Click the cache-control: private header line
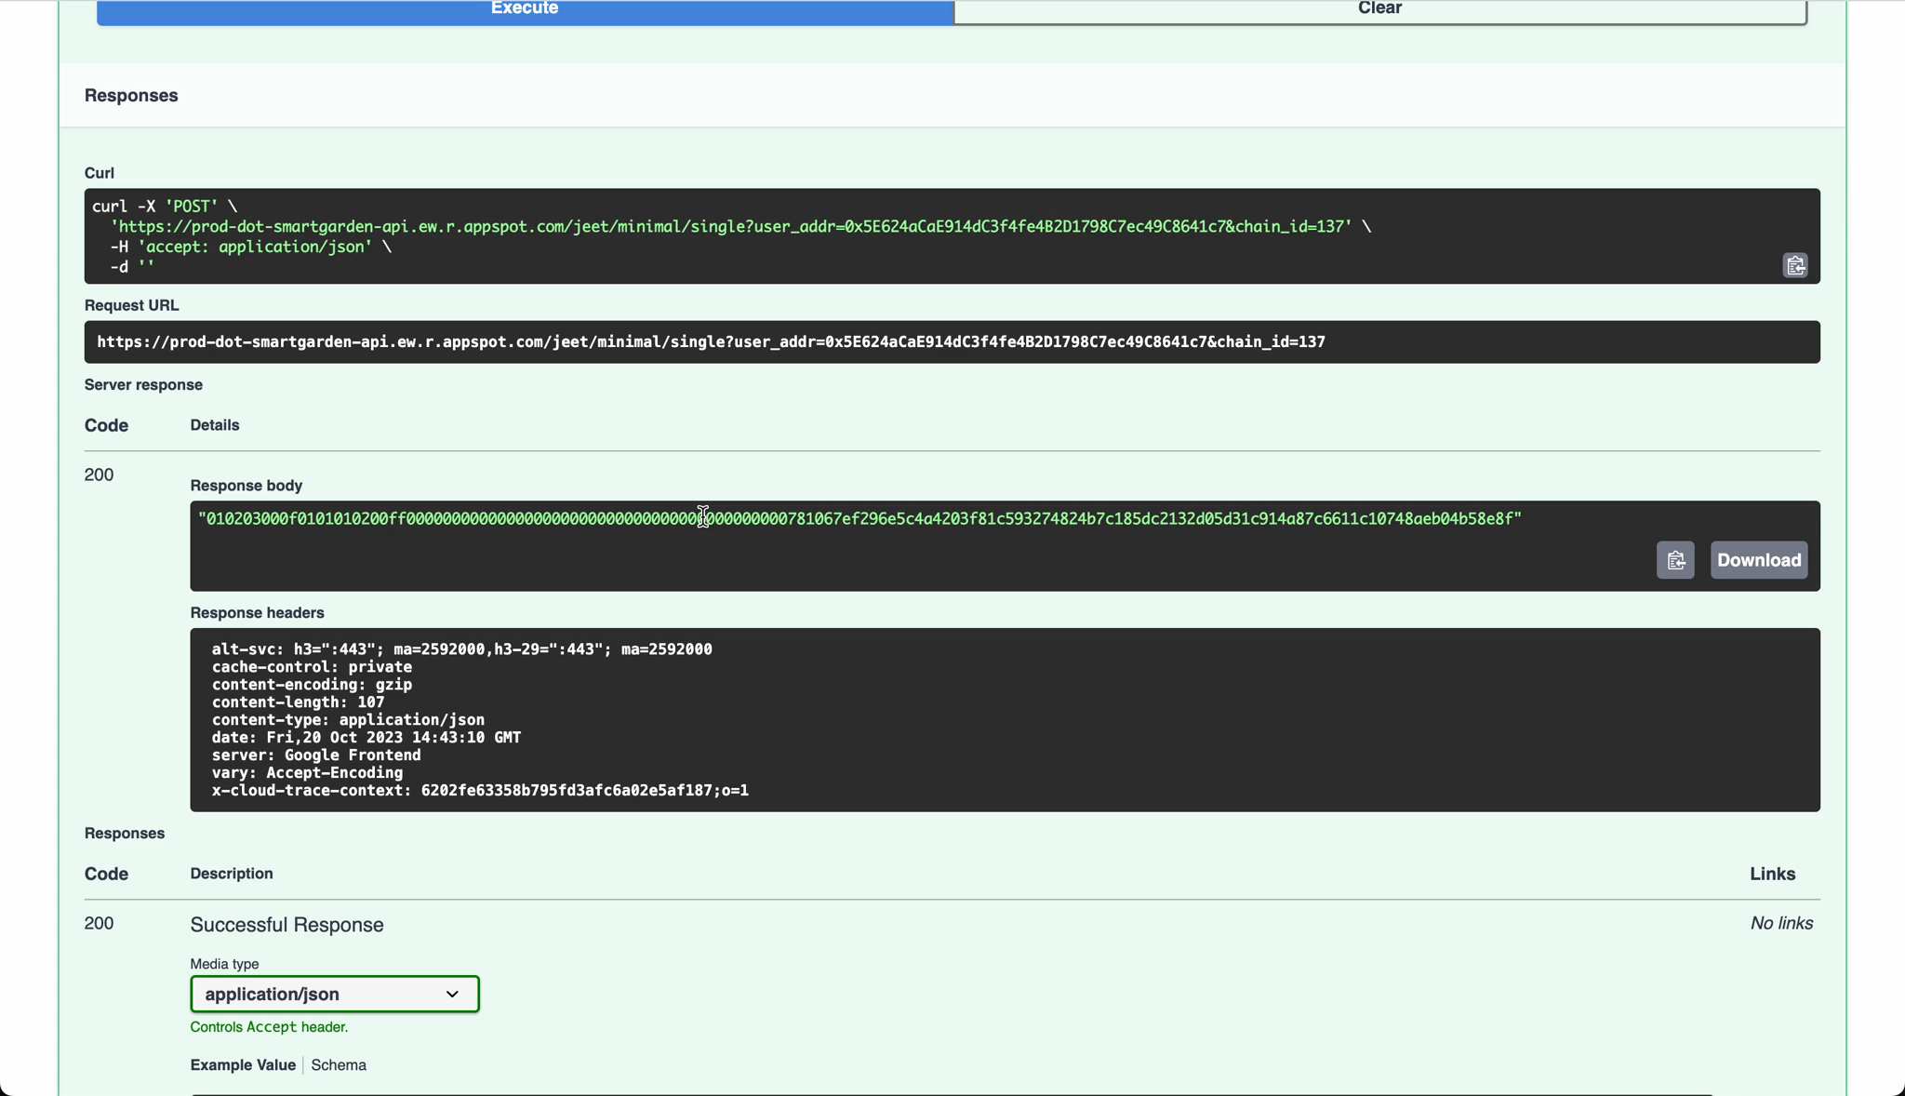 pos(312,667)
